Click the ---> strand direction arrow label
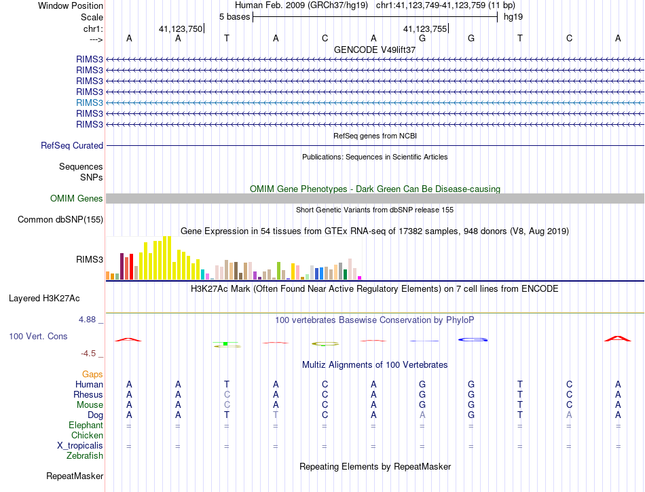The height and width of the screenshot is (492, 645). (96, 39)
